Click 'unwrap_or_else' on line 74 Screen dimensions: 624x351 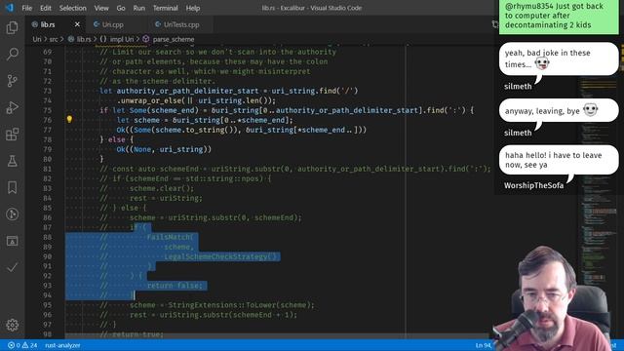[x=150, y=100]
